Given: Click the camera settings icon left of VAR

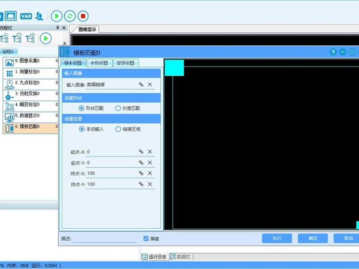Looking at the screenshot, I should (11, 16).
